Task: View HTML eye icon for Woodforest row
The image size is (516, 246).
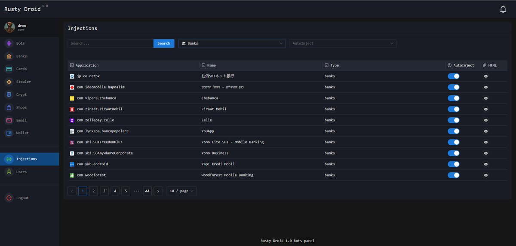Action: (x=485, y=175)
